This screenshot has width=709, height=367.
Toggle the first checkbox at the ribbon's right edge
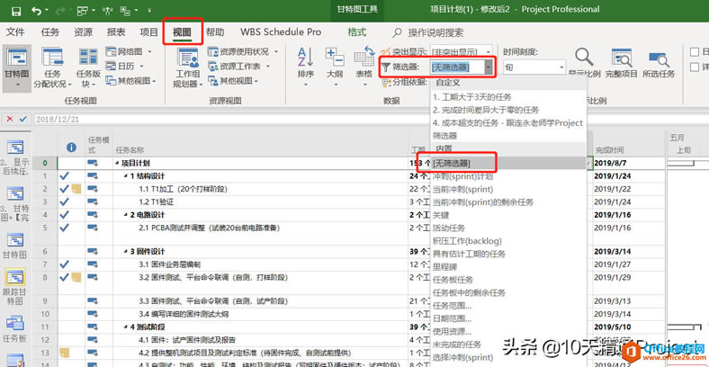click(694, 52)
